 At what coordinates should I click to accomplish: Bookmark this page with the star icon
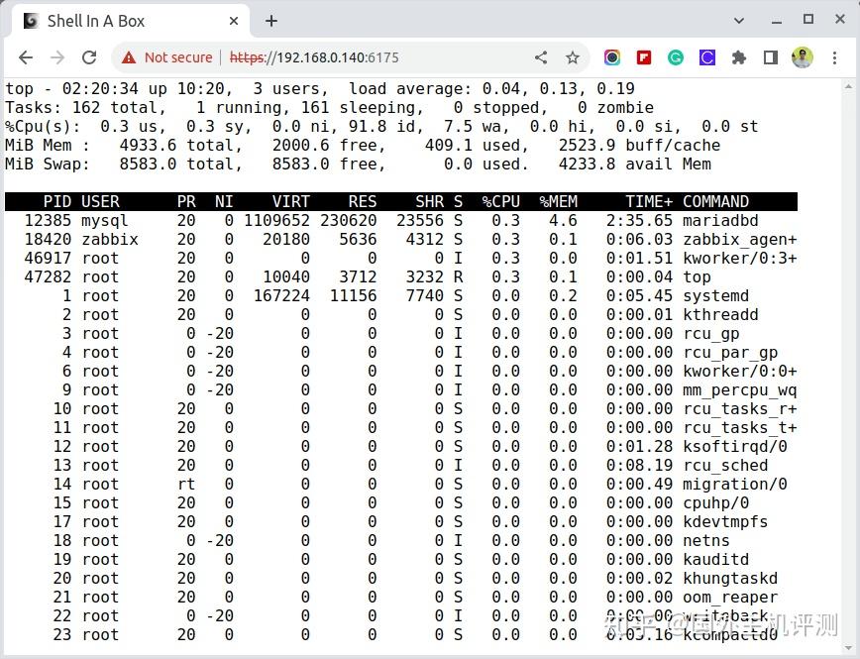[573, 57]
